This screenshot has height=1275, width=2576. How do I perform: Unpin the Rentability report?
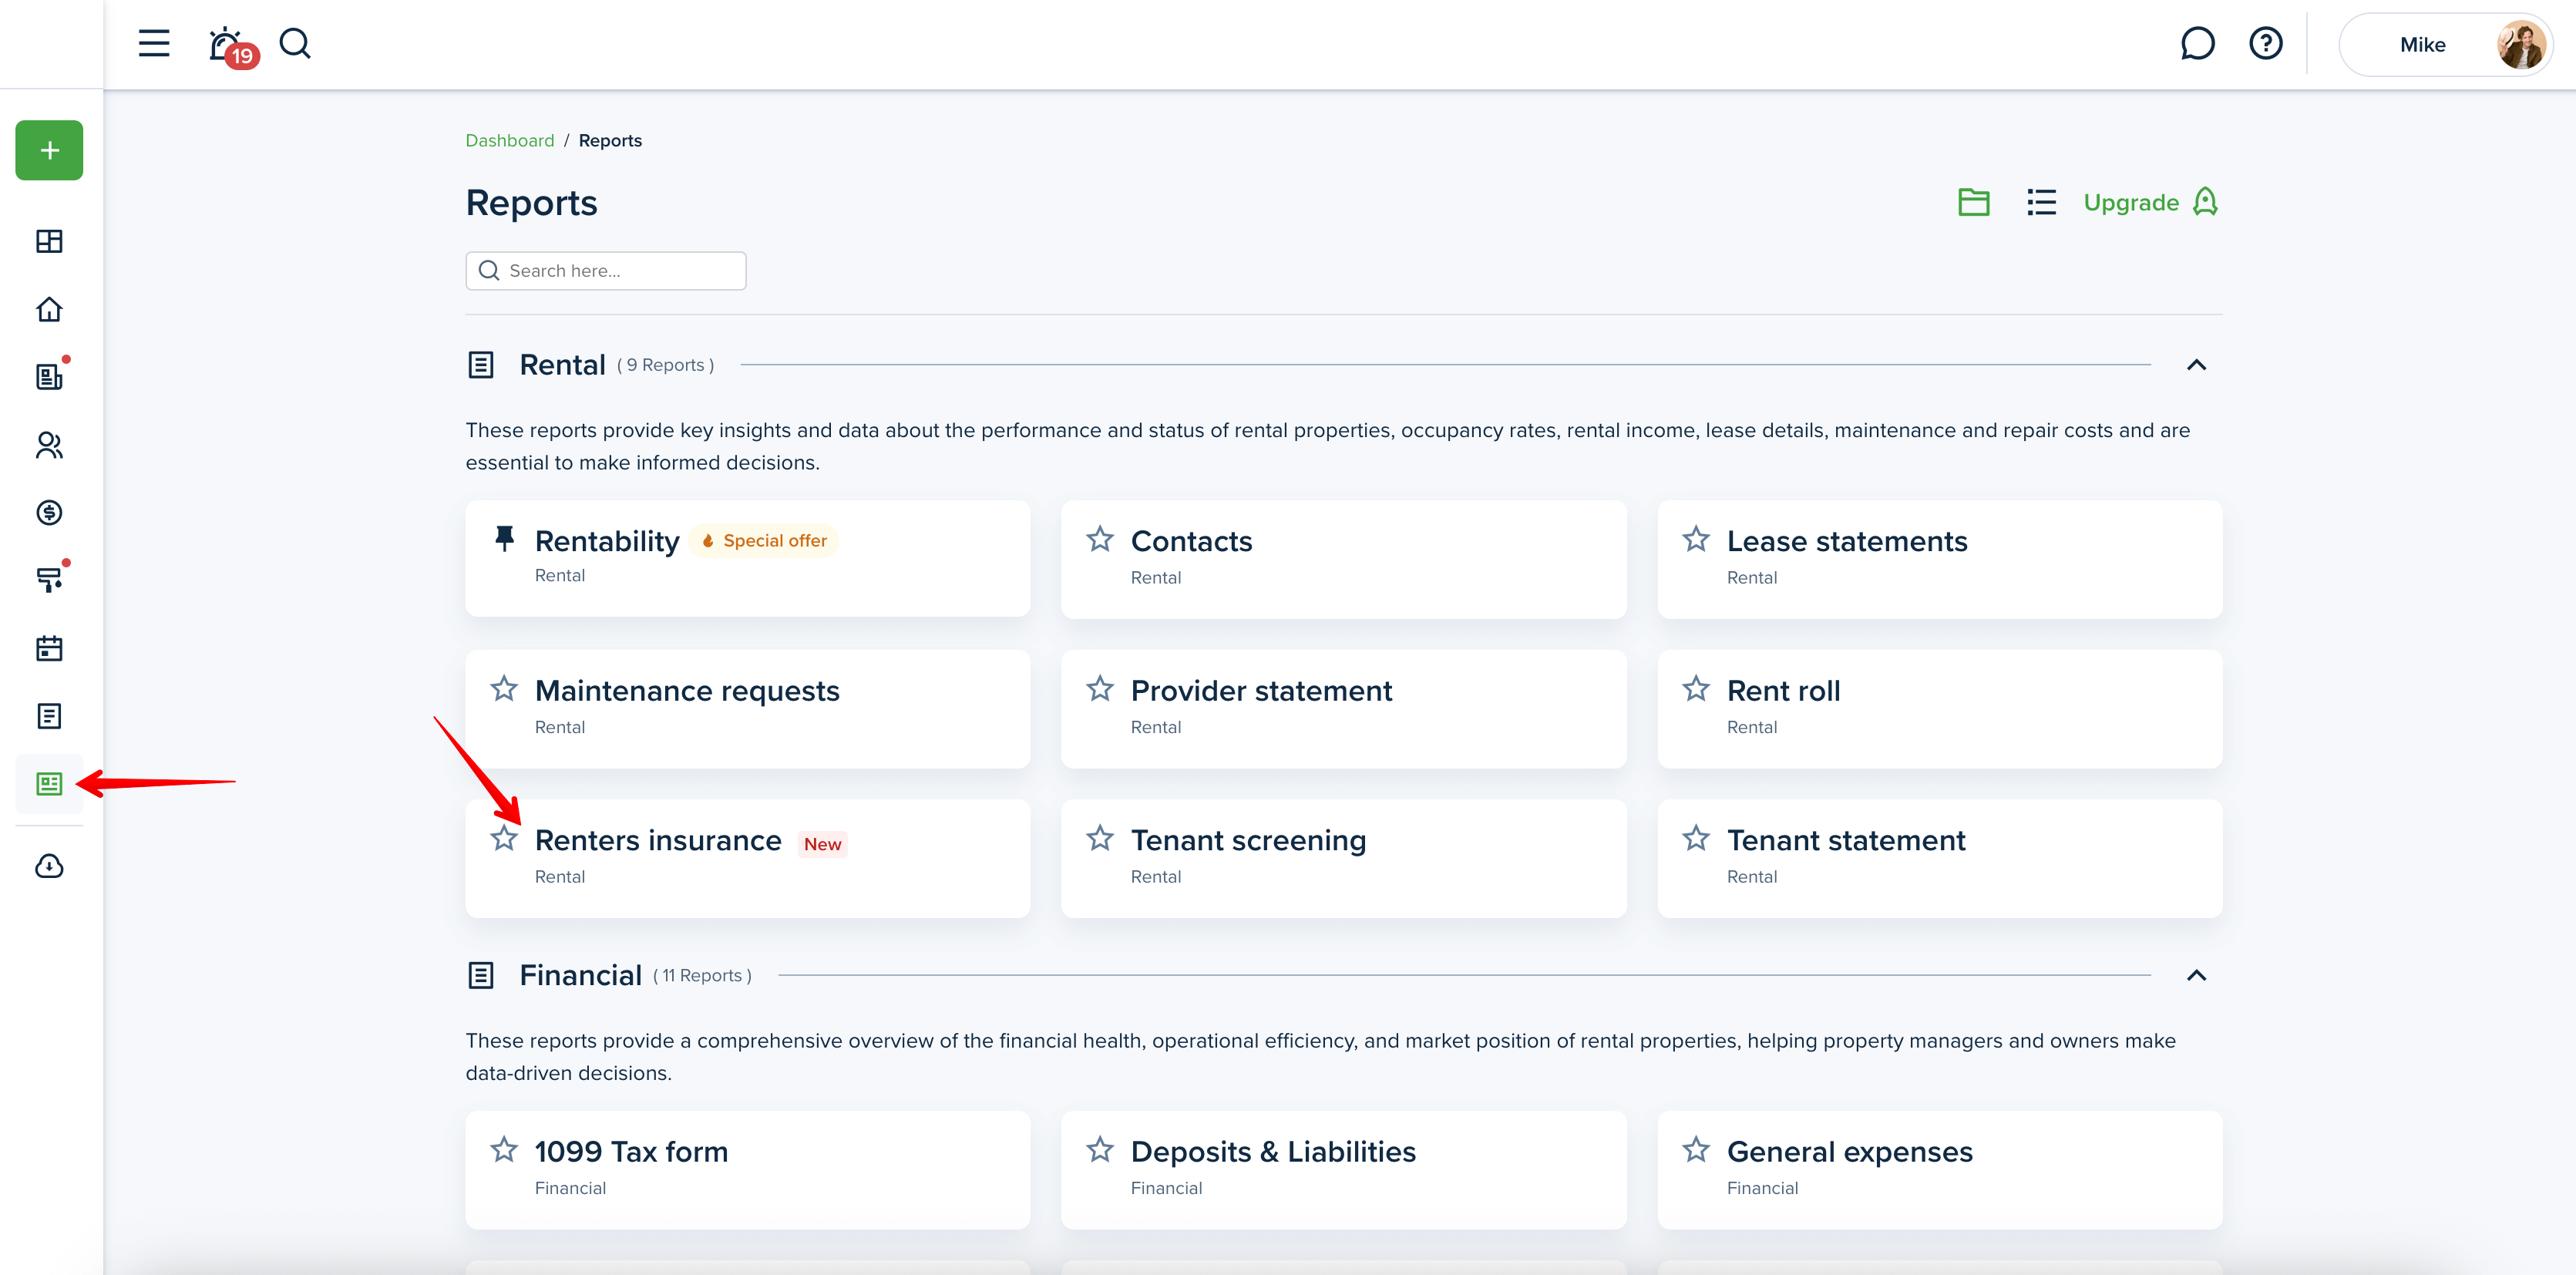(504, 539)
